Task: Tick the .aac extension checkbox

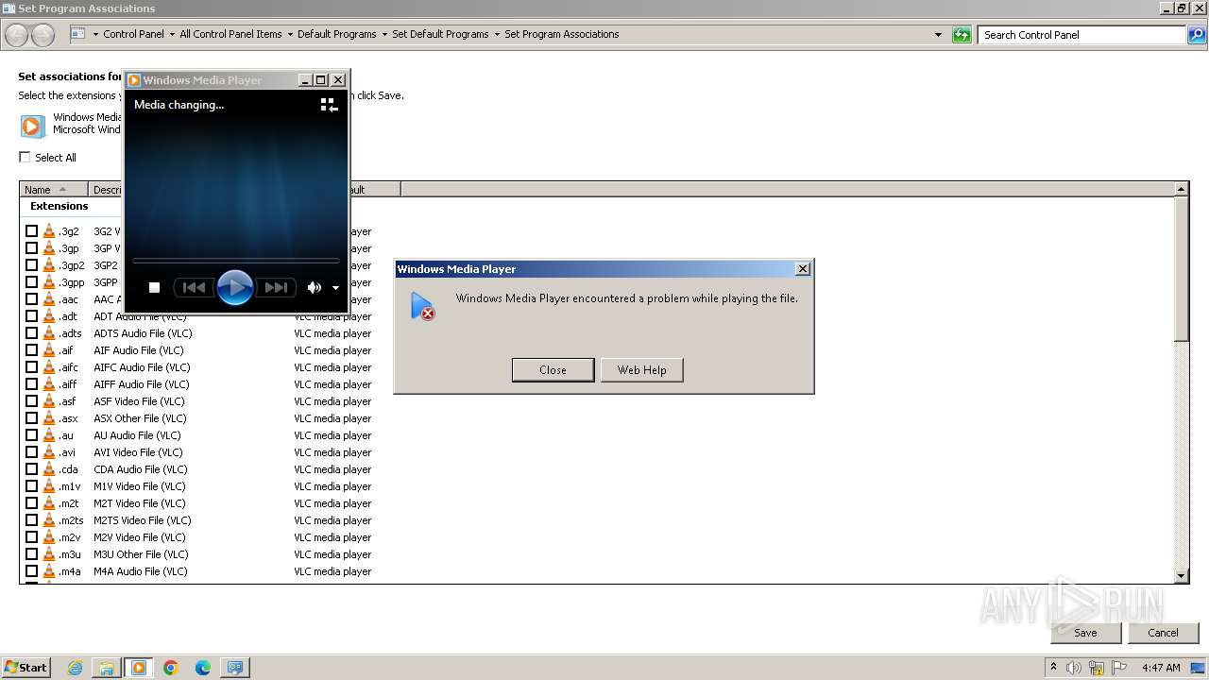Action: [x=31, y=299]
